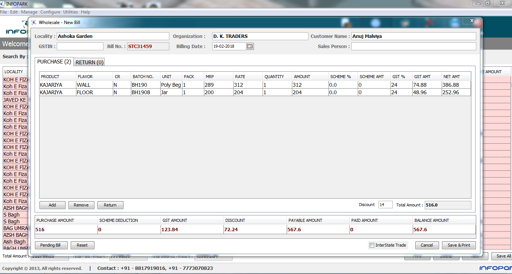
Task: Click the SCHEME AMT column header
Action: (x=374, y=77)
